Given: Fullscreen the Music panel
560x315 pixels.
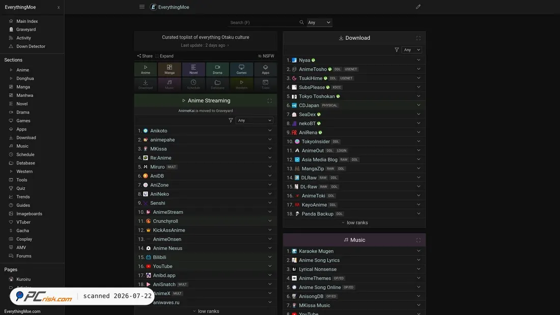Looking at the screenshot, I should point(418,240).
